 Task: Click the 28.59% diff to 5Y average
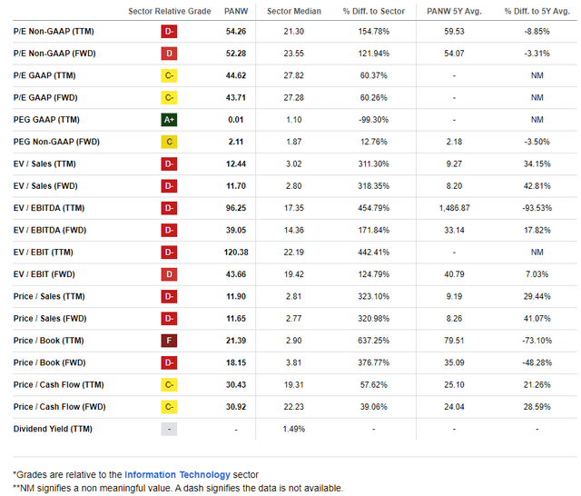point(537,407)
